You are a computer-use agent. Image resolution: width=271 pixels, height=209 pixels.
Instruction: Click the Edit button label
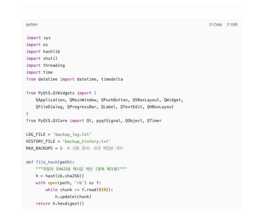pos(234,24)
